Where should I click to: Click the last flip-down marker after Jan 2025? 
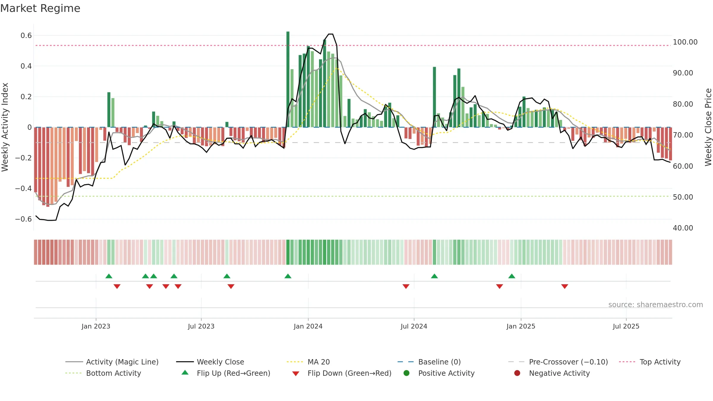(x=564, y=286)
